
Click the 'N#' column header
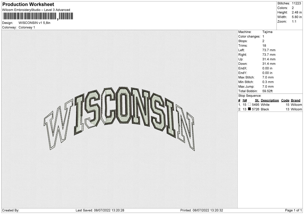pos(245,100)
